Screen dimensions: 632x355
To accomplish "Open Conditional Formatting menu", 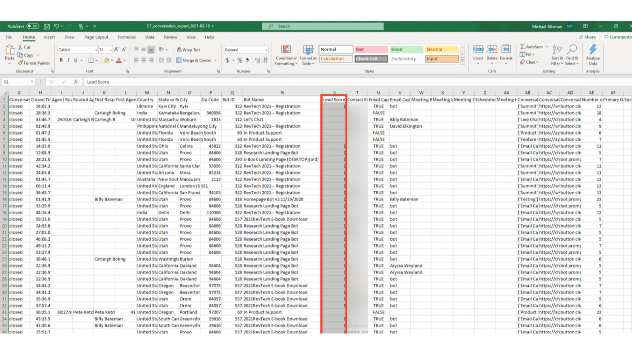I will (286, 56).
